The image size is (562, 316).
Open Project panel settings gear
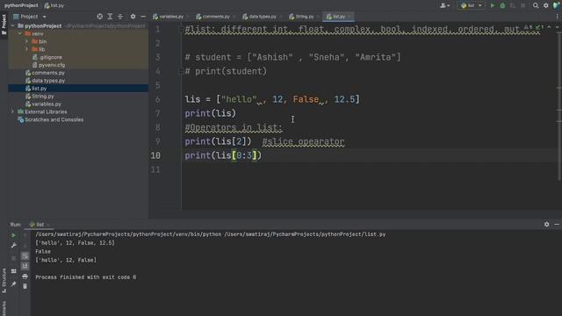pyautogui.click(x=133, y=17)
